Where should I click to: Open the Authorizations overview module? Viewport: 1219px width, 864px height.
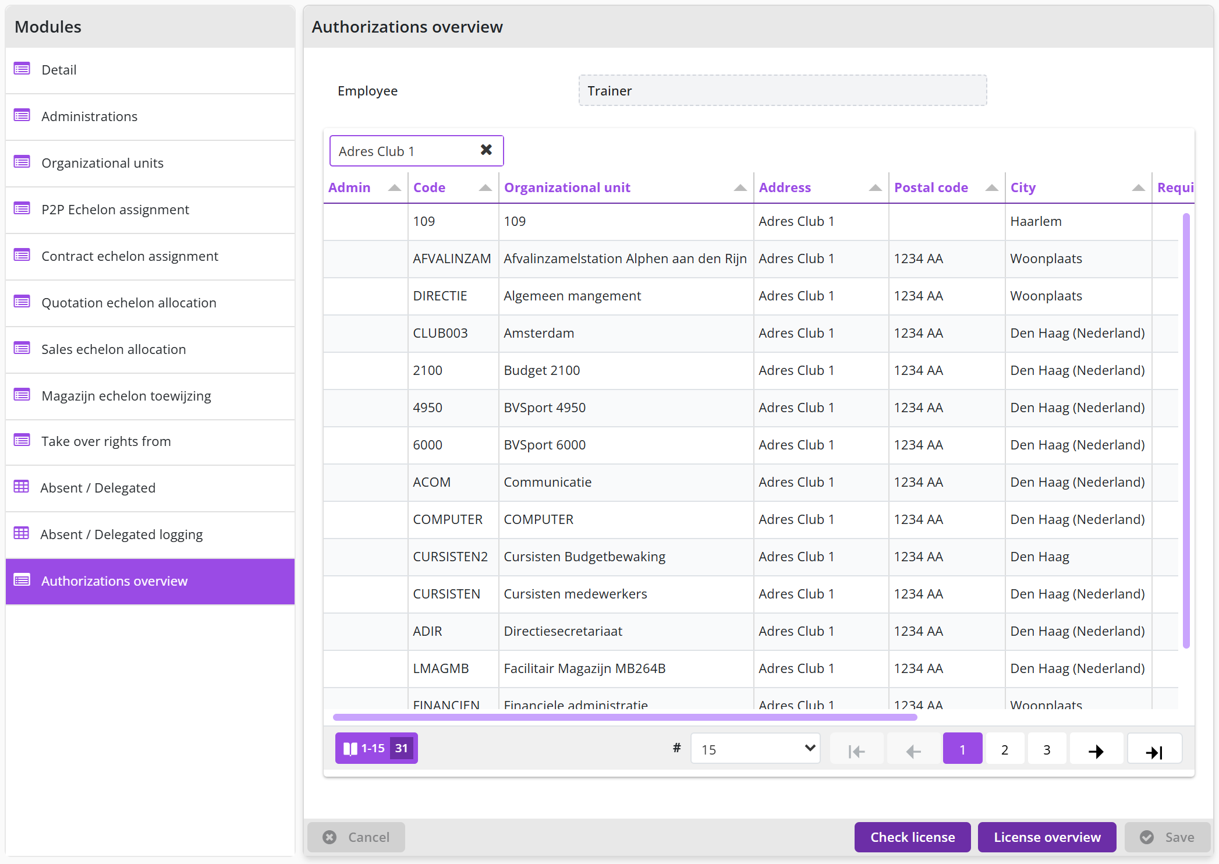(150, 581)
